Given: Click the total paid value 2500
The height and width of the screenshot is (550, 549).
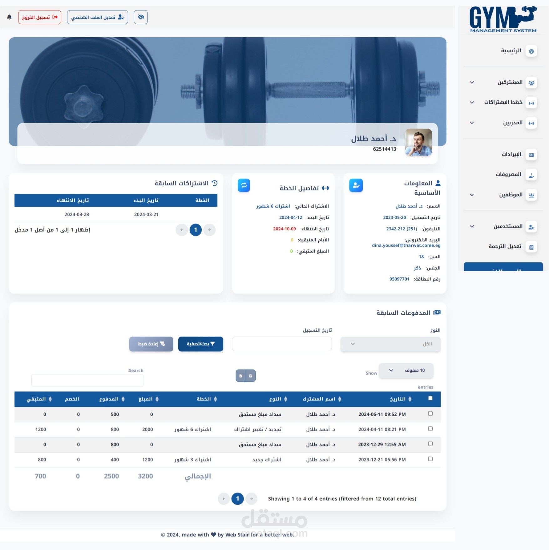Looking at the screenshot, I should click(111, 476).
